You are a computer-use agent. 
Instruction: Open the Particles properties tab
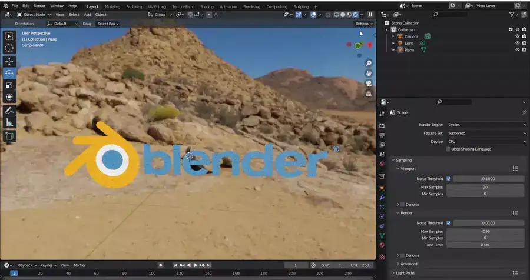(x=382, y=207)
